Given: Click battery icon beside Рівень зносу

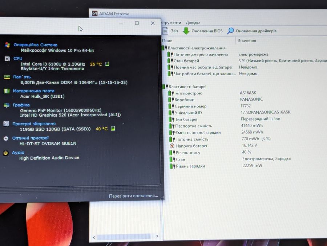Looking at the screenshot, I should [172, 153].
